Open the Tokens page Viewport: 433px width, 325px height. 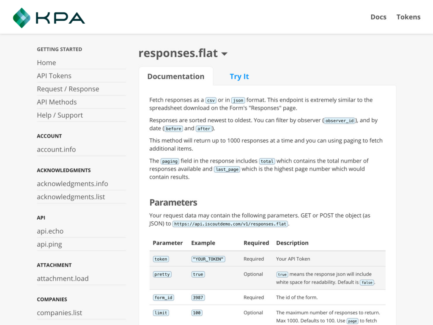point(408,17)
